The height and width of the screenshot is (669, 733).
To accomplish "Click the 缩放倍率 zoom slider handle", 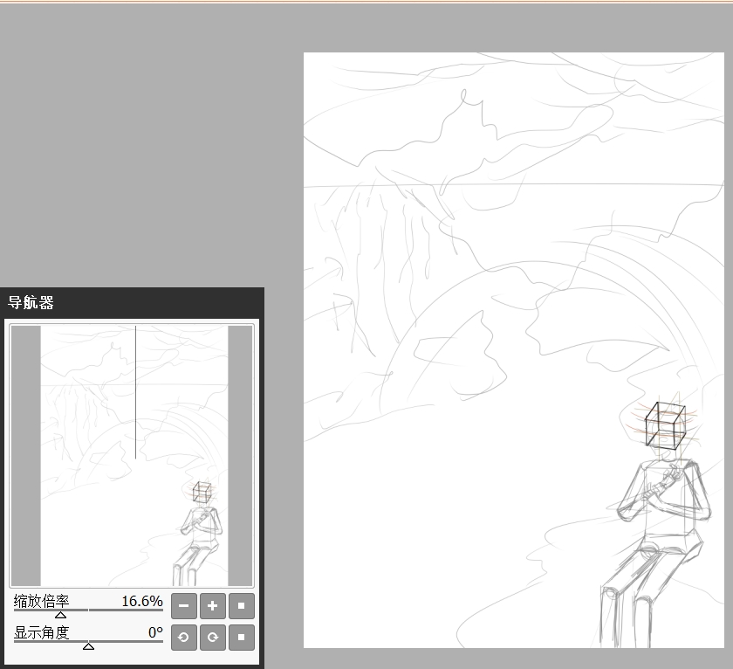I will point(61,615).
